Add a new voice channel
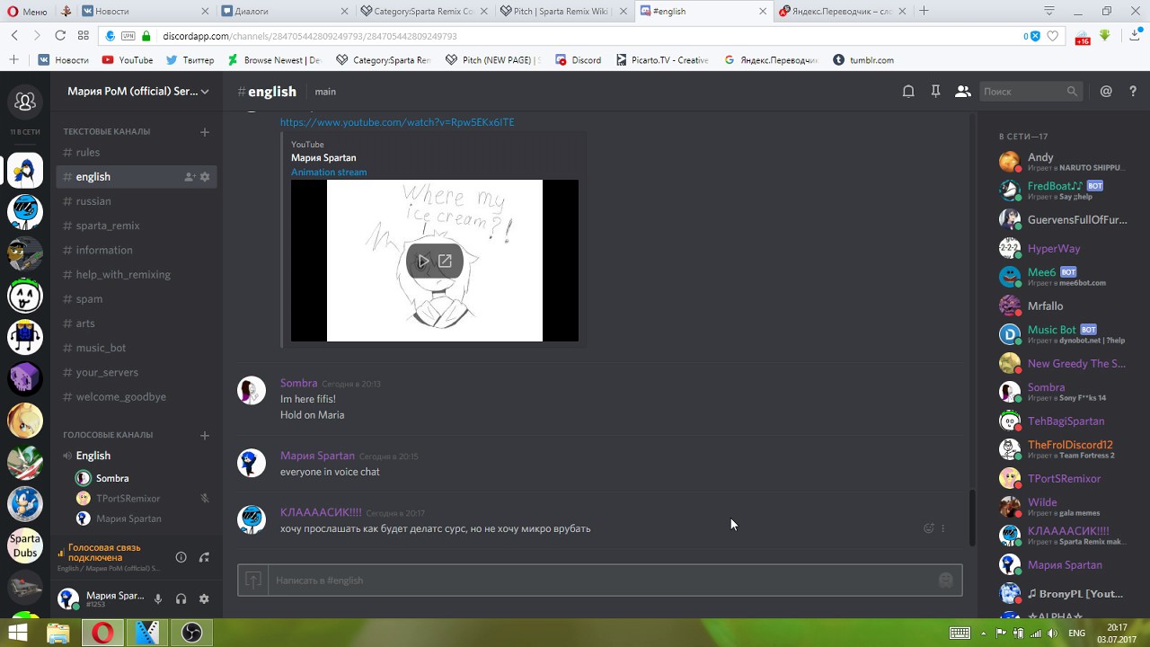 (x=205, y=436)
